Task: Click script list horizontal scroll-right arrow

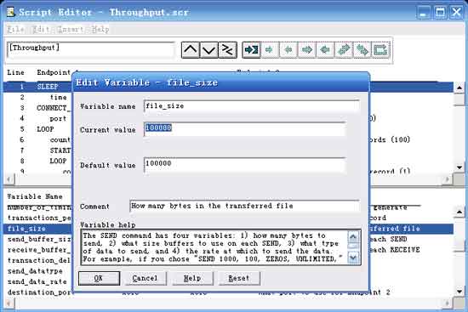Action: click(447, 179)
